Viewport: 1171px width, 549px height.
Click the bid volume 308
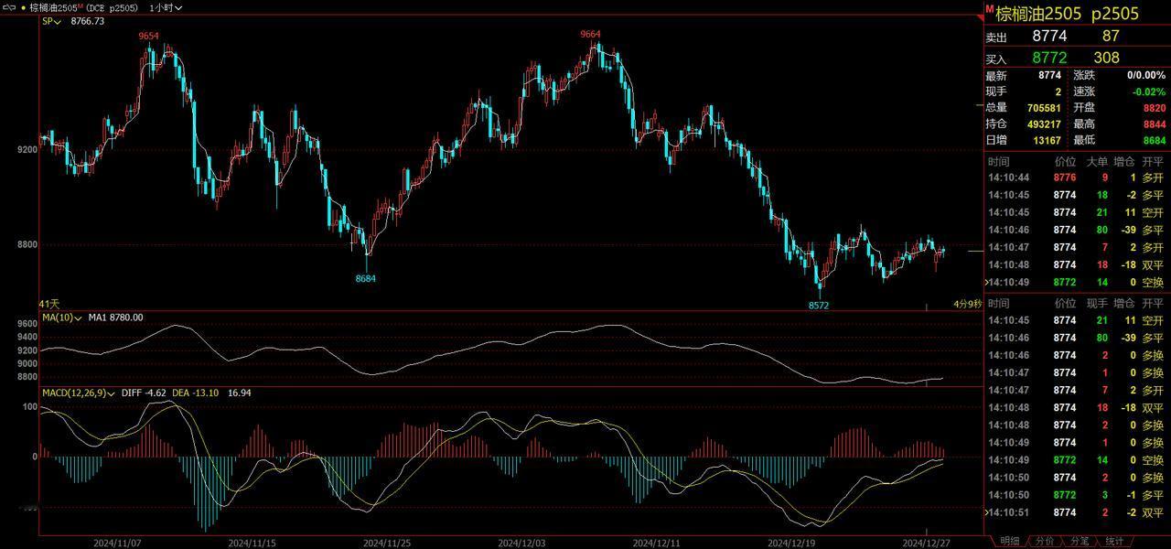[1106, 57]
